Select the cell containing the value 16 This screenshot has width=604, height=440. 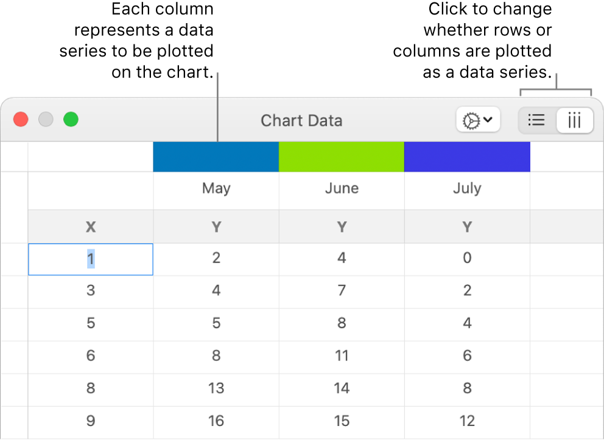(x=216, y=420)
